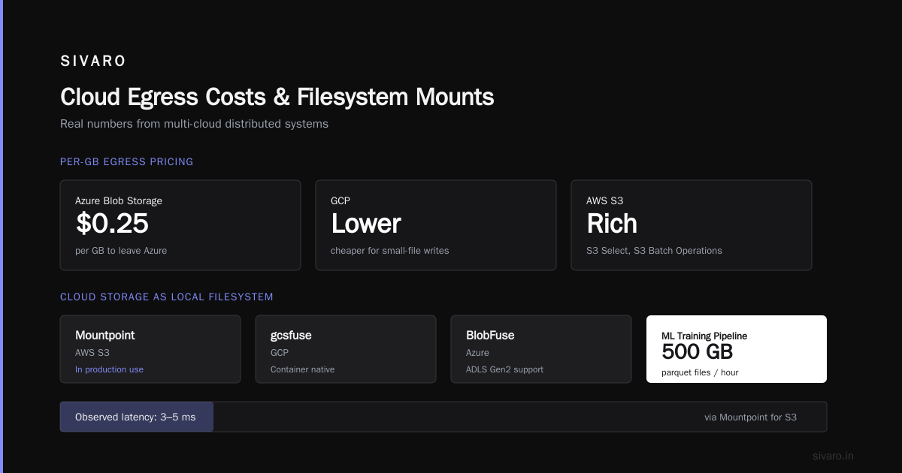Image resolution: width=902 pixels, height=473 pixels.
Task: Select 'parquet files / hour' text
Action: pyautogui.click(x=700, y=372)
